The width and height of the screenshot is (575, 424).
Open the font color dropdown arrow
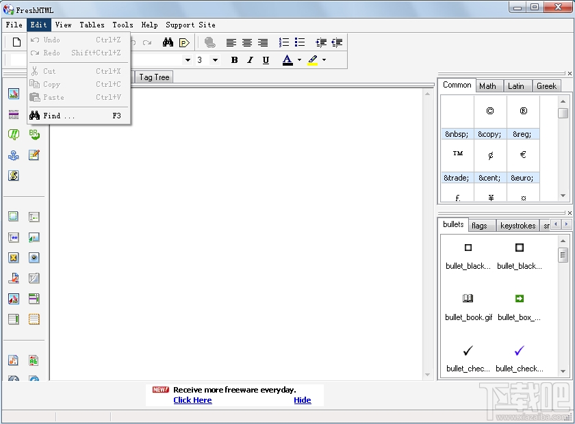298,60
